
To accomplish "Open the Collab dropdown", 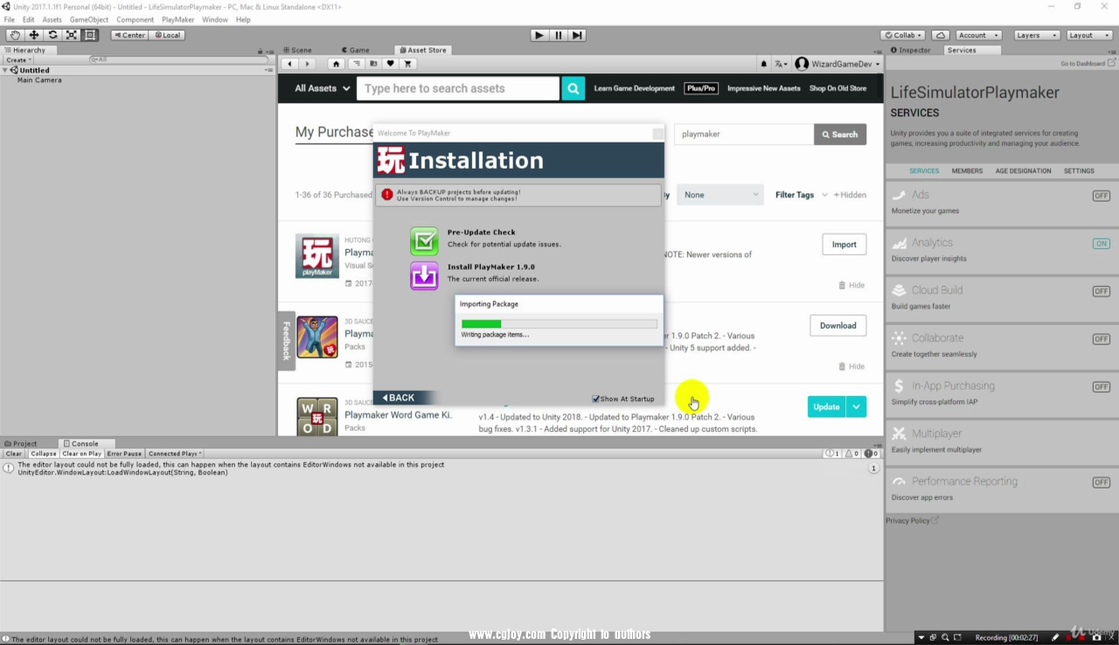I will tap(903, 35).
